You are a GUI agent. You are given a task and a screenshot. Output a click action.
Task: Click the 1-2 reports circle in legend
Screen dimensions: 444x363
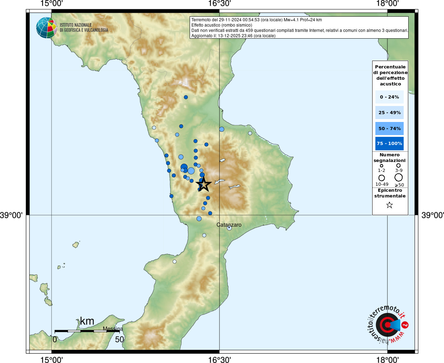tap(381, 166)
